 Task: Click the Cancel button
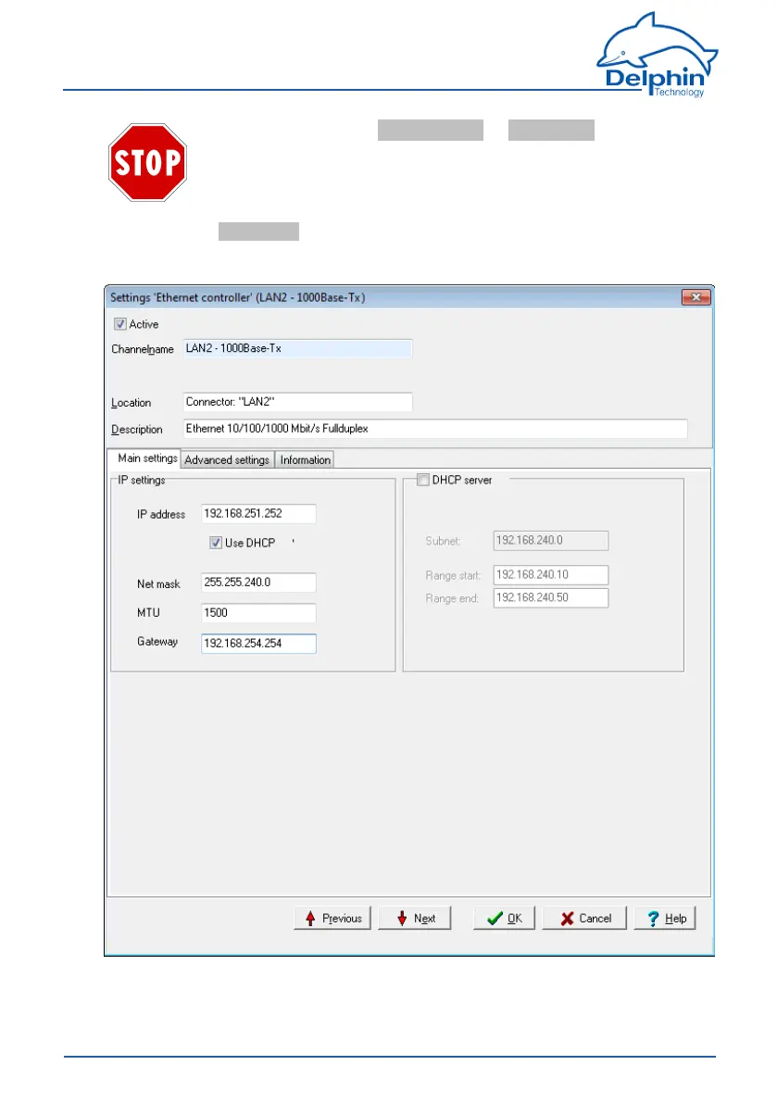coord(584,918)
